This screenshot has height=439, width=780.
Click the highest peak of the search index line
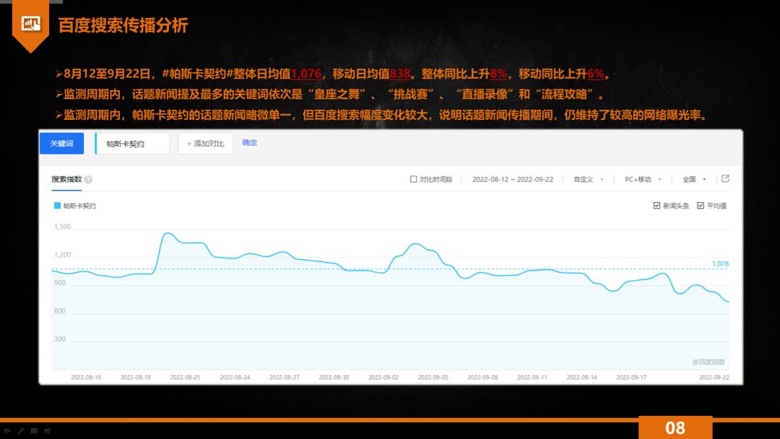pyautogui.click(x=168, y=232)
